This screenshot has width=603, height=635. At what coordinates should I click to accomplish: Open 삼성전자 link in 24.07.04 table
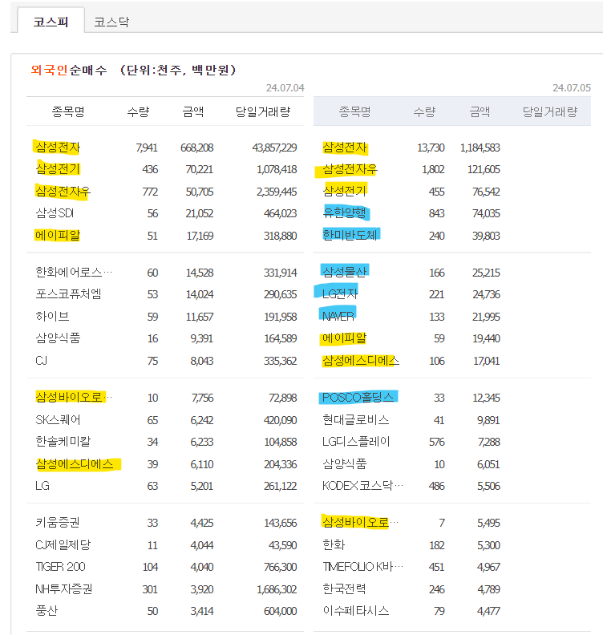click(x=58, y=147)
